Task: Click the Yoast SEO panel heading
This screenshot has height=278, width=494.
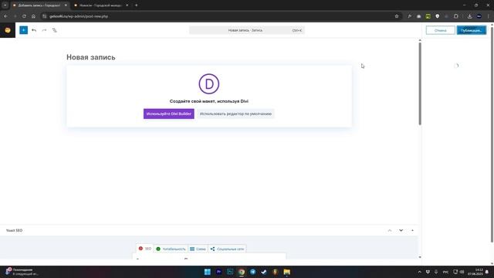Action: (x=14, y=230)
